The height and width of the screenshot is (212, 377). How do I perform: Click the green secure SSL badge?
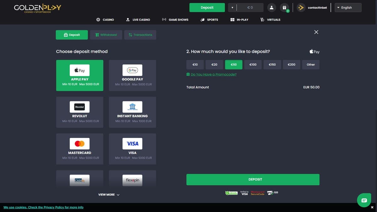coord(232,193)
